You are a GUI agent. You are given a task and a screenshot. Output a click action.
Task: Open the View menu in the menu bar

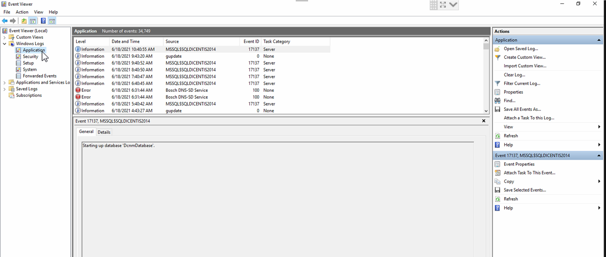(x=39, y=12)
